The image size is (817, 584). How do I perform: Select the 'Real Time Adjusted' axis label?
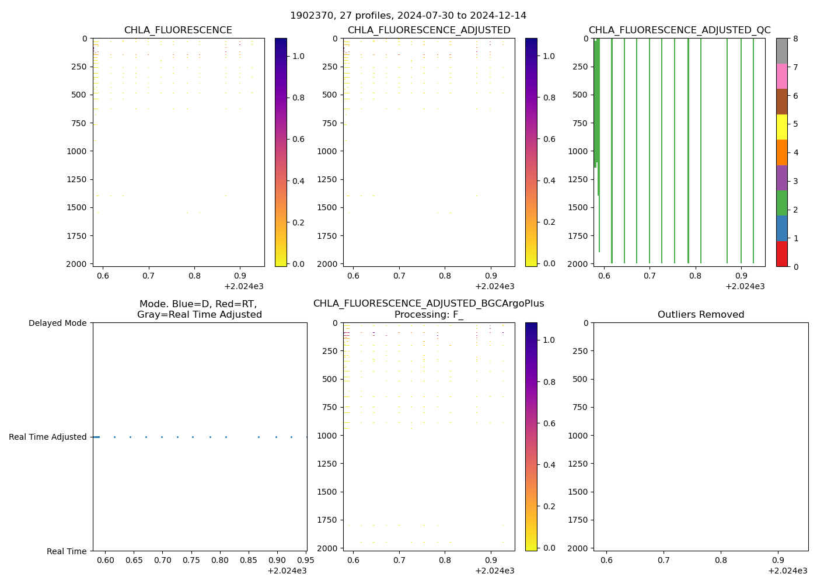click(x=48, y=437)
